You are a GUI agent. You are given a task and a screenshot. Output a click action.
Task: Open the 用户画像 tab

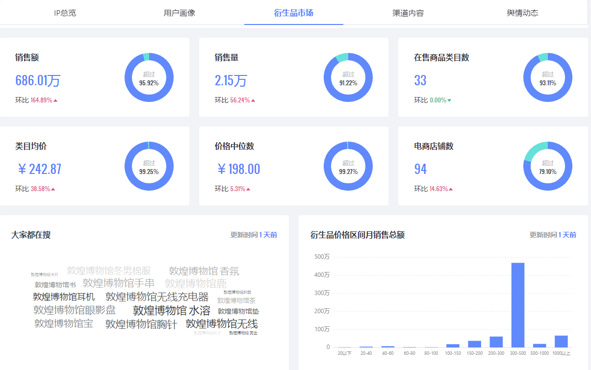coord(180,13)
